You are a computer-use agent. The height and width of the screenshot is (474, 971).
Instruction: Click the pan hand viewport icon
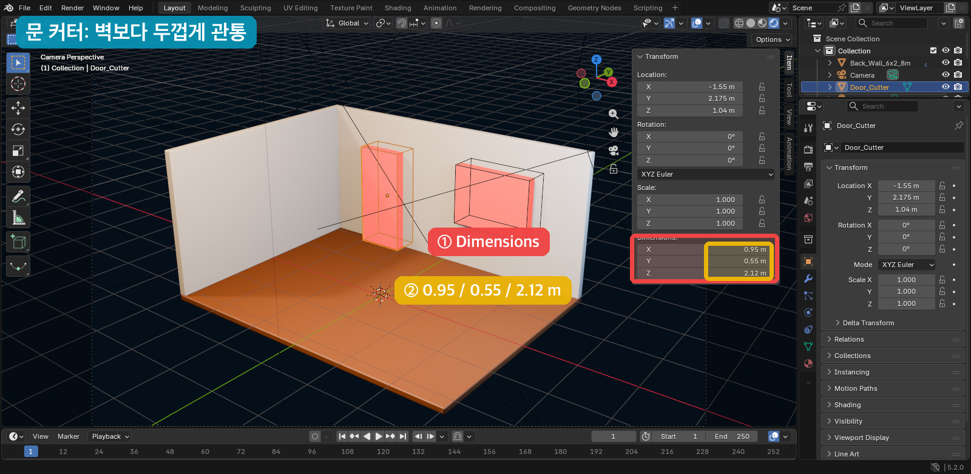tap(614, 132)
